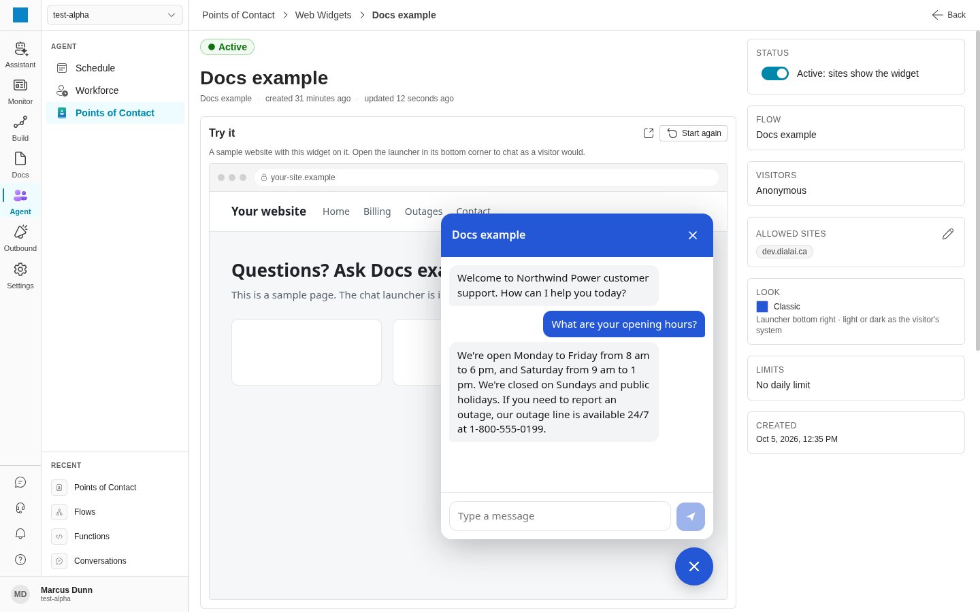The width and height of the screenshot is (980, 612).
Task: Select the Agent section icon
Action: coord(20,201)
